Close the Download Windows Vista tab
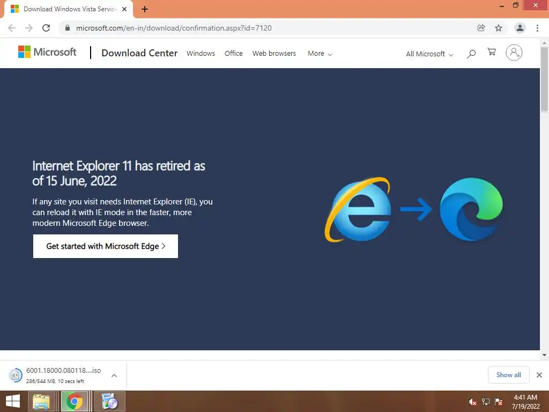Screen dimensions: 549x412 pos(124,9)
